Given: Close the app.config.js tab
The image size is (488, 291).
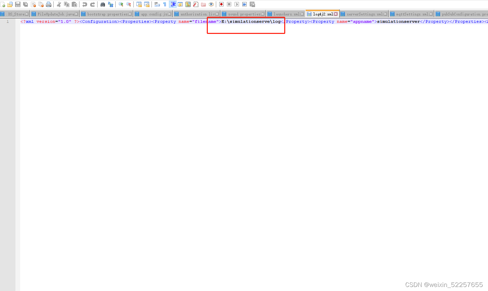Looking at the screenshot, I should [x=169, y=14].
